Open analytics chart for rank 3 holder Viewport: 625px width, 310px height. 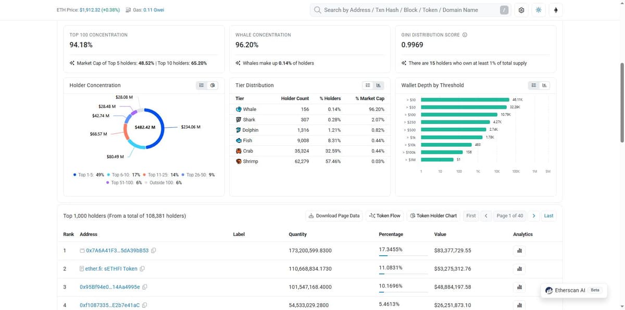point(519,287)
